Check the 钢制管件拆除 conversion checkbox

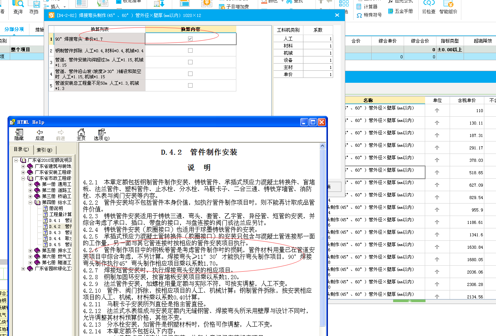[x=190, y=50]
